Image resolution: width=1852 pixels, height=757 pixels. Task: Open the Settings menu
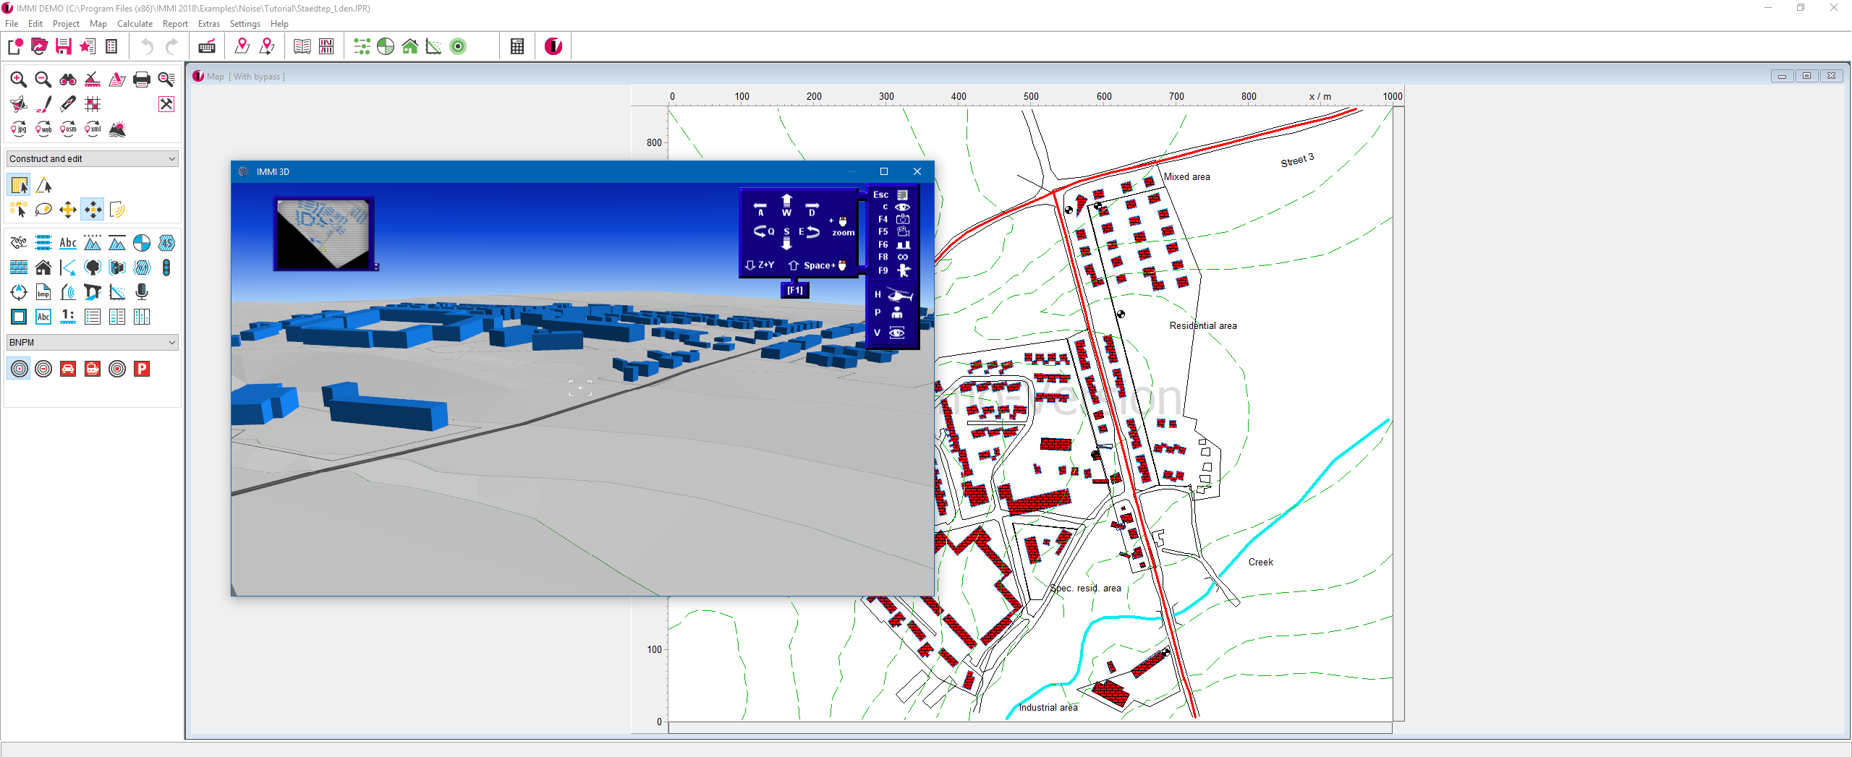pyautogui.click(x=245, y=24)
